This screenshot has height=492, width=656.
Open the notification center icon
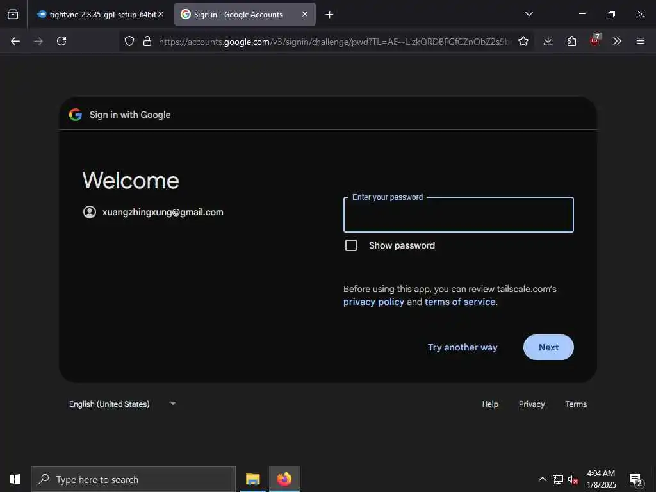point(635,479)
